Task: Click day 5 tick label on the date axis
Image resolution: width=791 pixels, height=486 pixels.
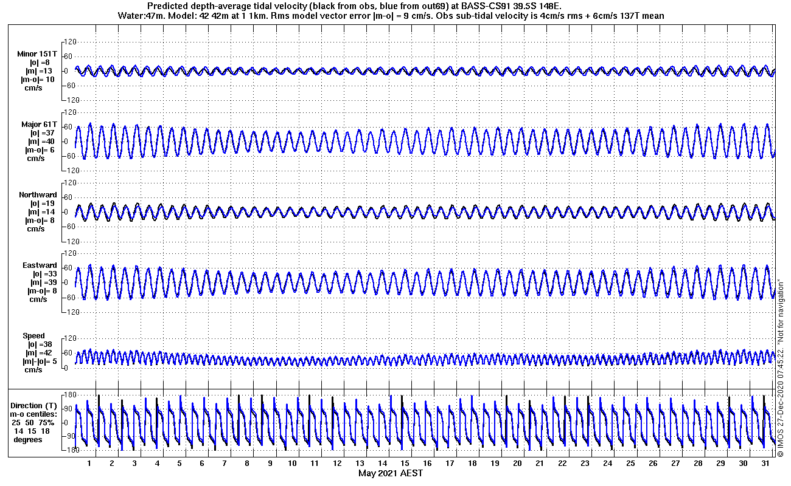Action: [x=179, y=464]
